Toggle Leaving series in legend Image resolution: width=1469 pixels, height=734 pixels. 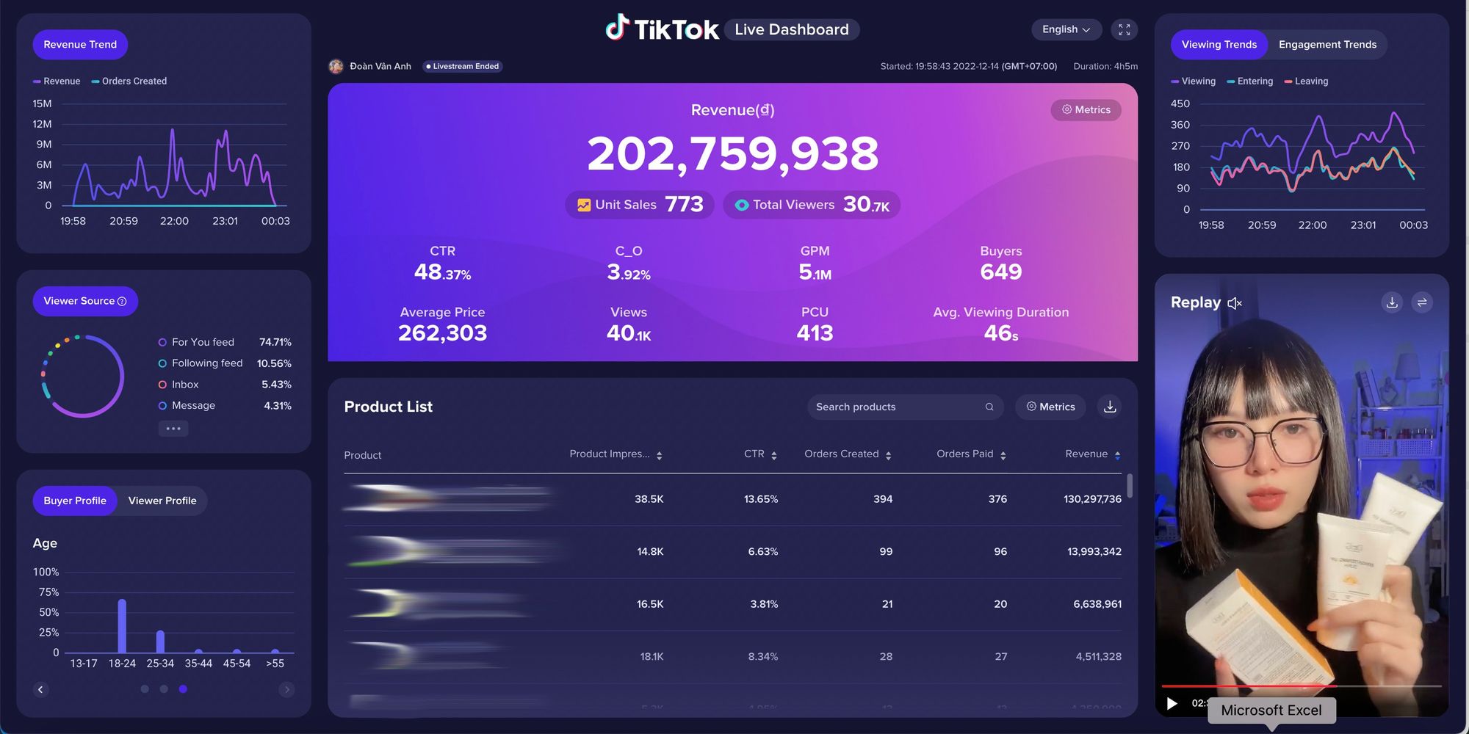click(x=1306, y=81)
